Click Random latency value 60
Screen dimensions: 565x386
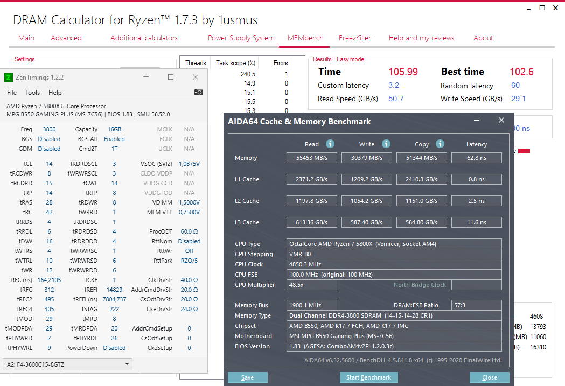[x=515, y=86]
